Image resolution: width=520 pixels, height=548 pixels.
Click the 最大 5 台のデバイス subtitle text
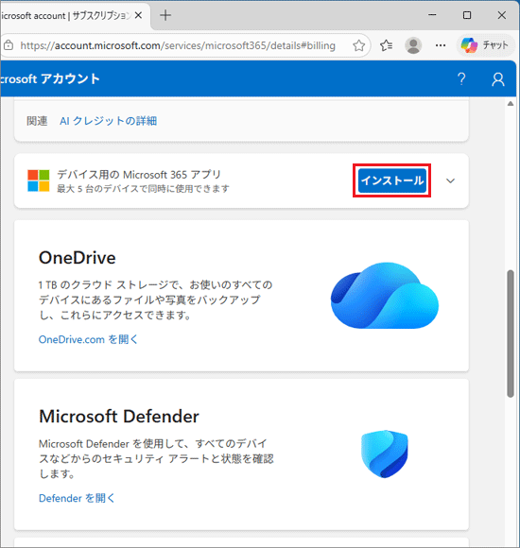143,189
